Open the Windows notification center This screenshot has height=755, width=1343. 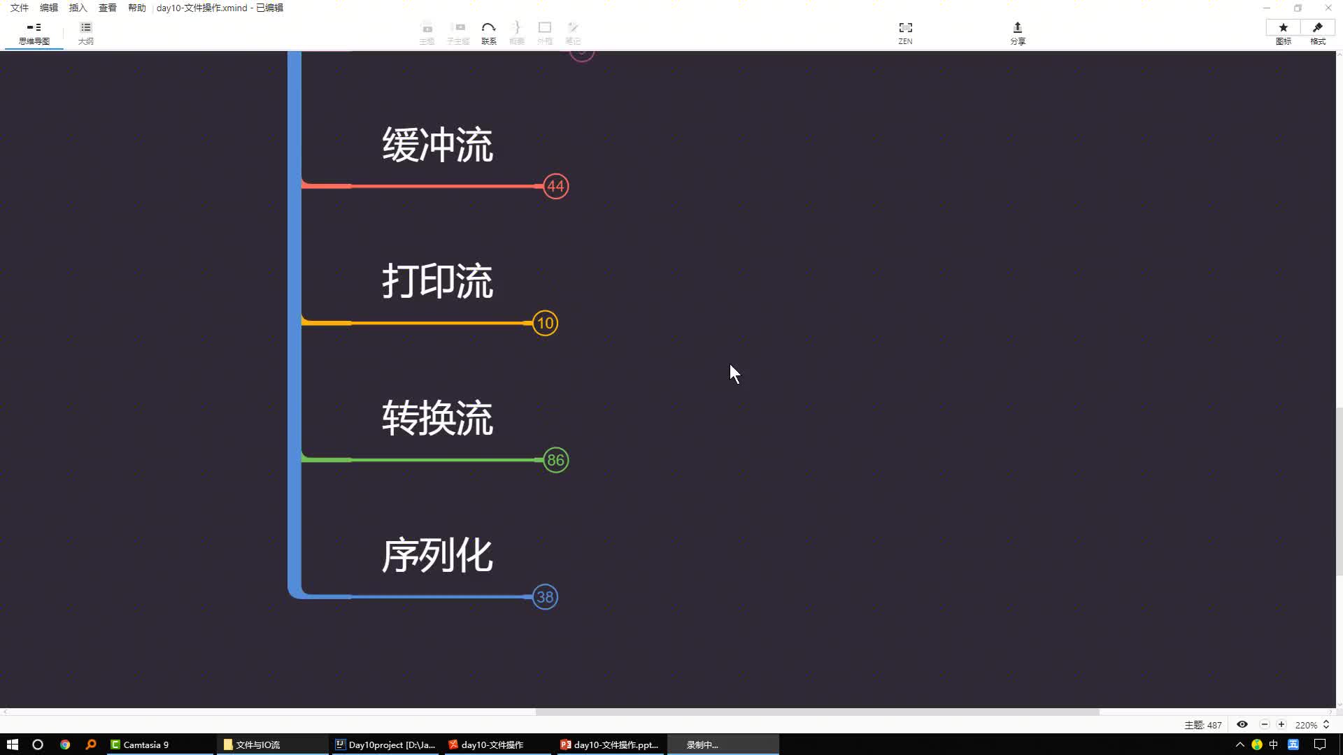click(x=1320, y=745)
